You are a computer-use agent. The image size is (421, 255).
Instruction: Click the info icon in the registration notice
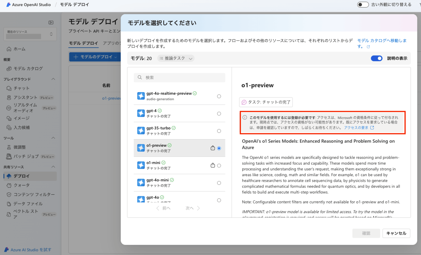click(245, 117)
